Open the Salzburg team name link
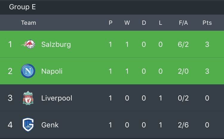224x139 pixels. 56,44
